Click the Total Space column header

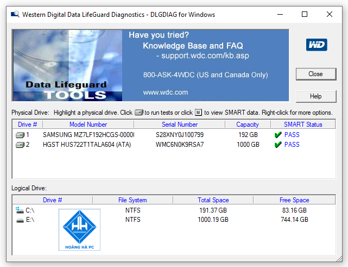click(213, 200)
